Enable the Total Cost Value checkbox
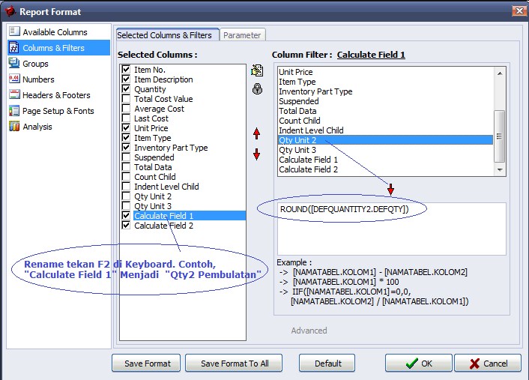 click(x=126, y=99)
